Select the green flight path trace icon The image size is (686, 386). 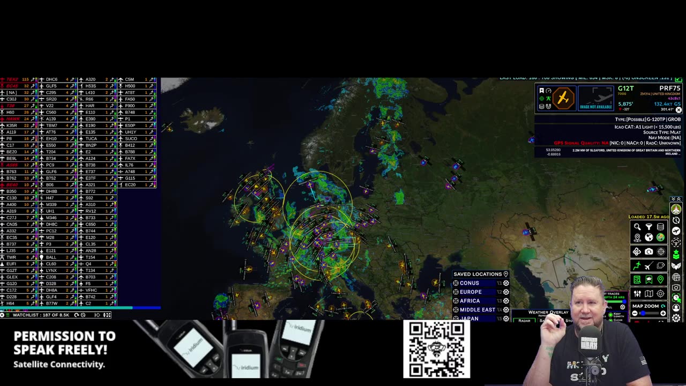(637, 266)
